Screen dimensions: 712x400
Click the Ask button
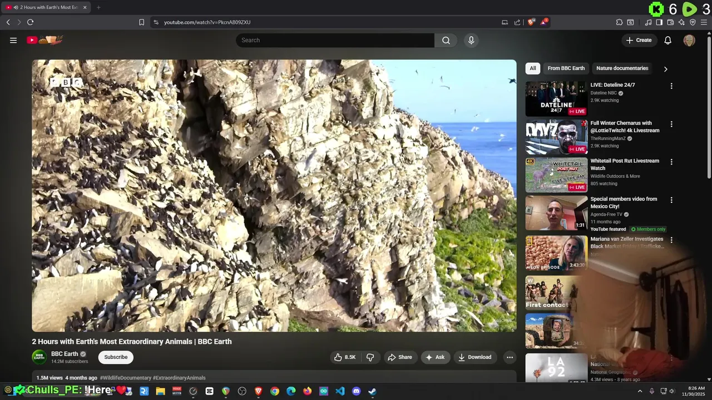435,357
